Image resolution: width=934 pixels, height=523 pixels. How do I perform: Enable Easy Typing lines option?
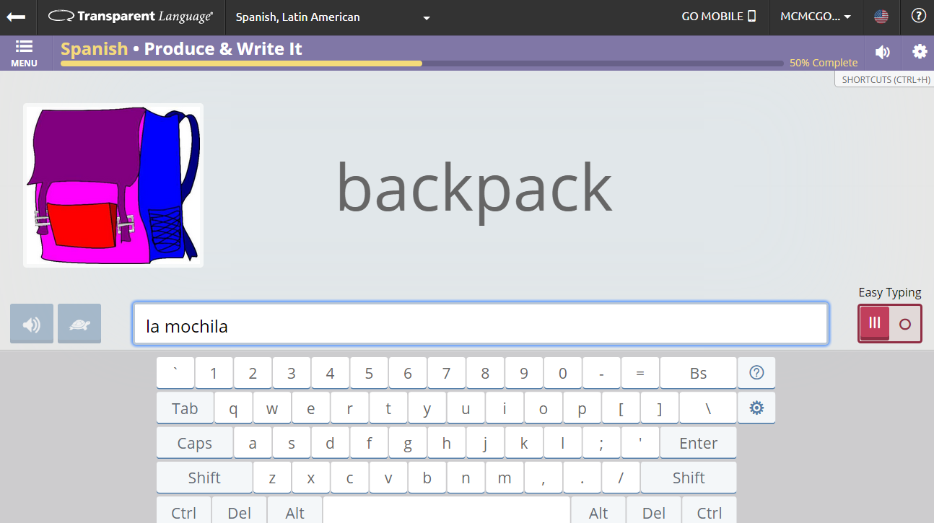[x=874, y=323]
